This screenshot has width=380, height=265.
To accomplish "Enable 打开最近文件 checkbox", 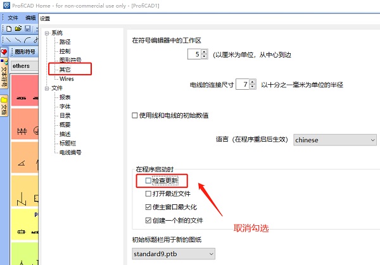I will [149, 194].
